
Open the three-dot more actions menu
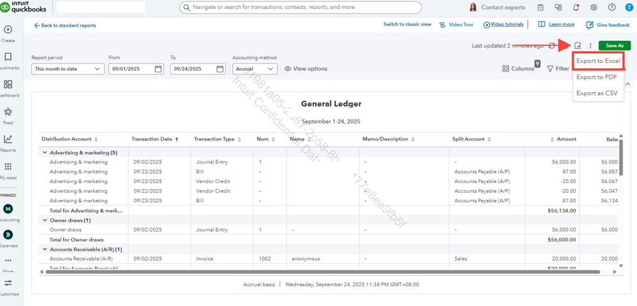point(590,46)
